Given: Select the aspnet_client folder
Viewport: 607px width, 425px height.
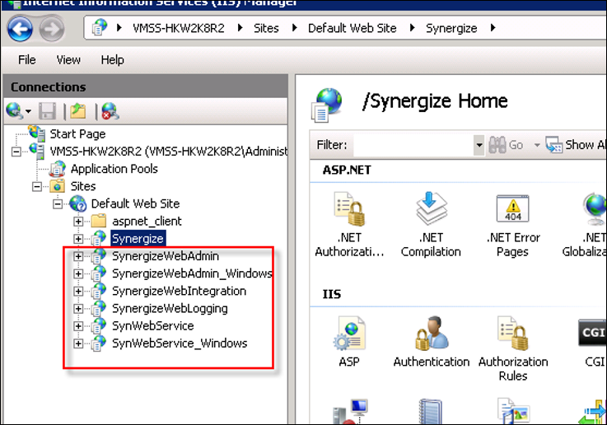Looking at the screenshot, I should point(147,222).
